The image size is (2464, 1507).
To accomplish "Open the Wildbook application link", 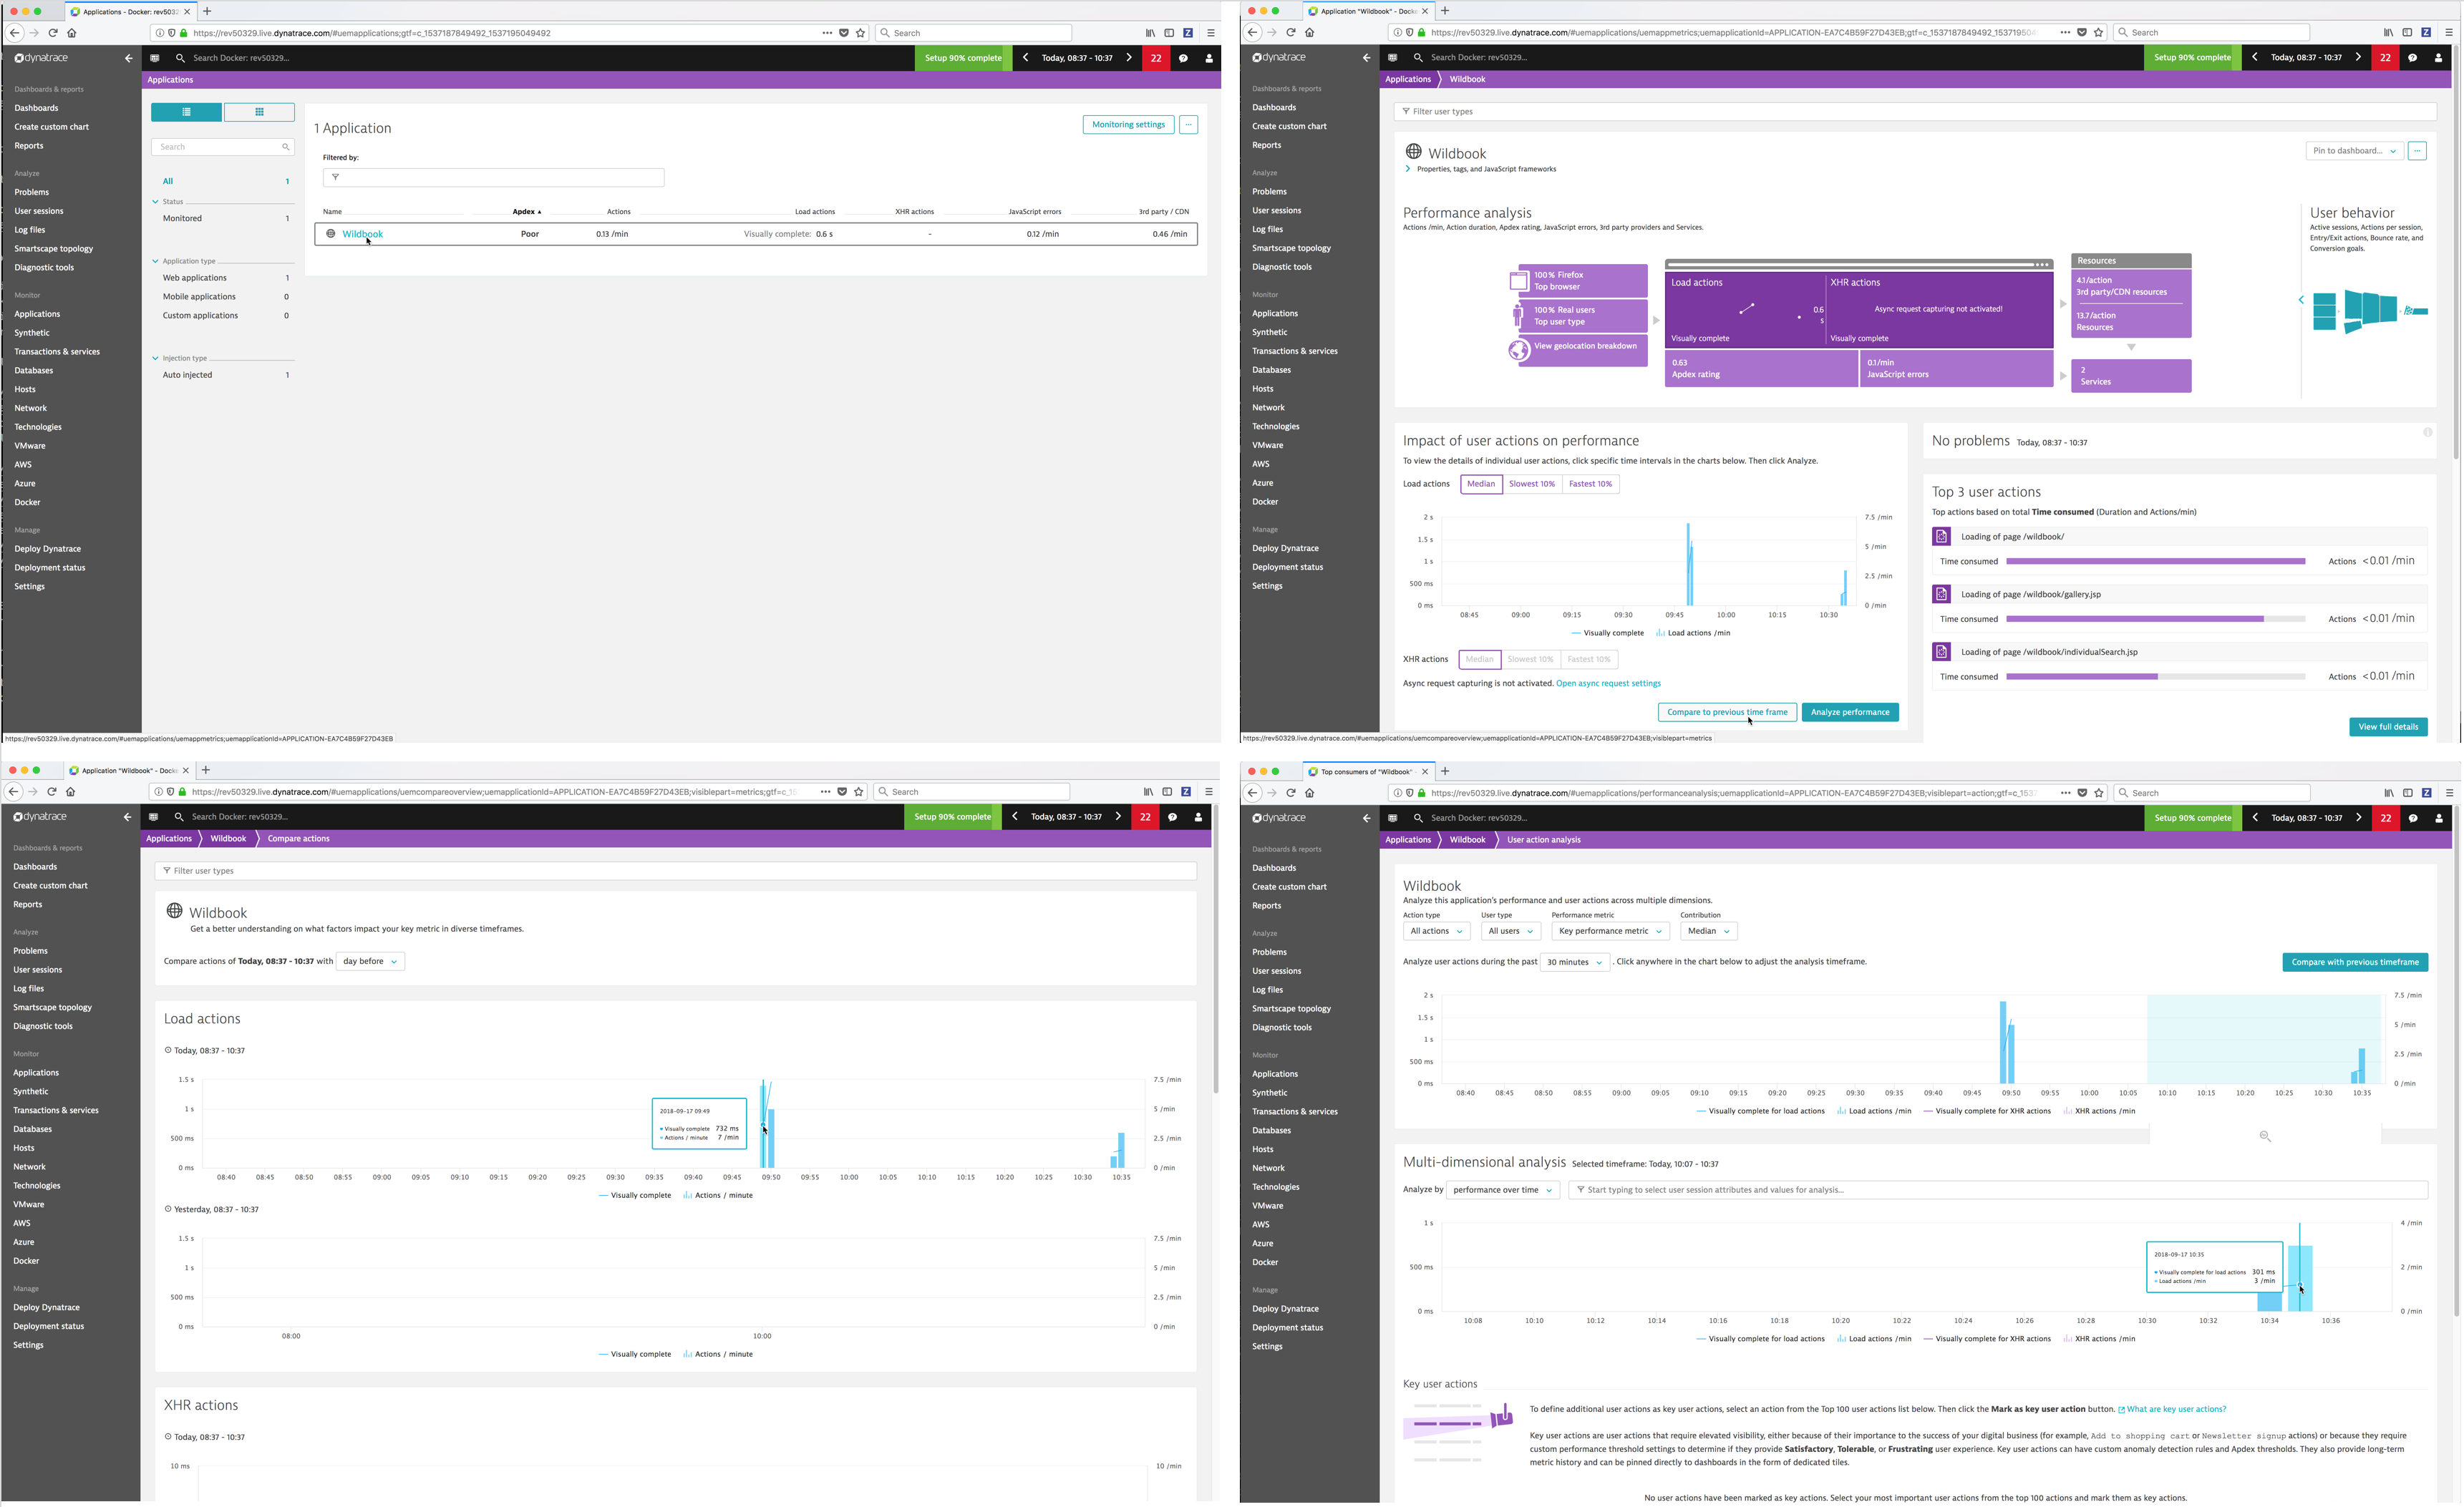I will pyautogui.click(x=362, y=234).
